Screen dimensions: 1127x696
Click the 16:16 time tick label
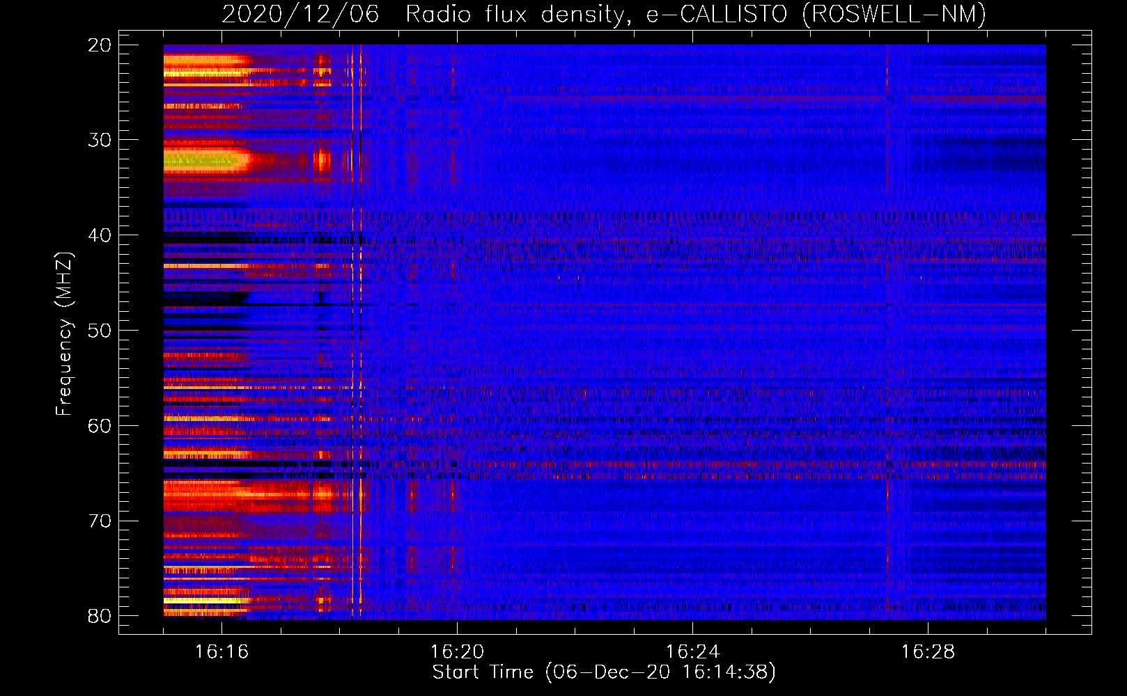[x=221, y=652]
